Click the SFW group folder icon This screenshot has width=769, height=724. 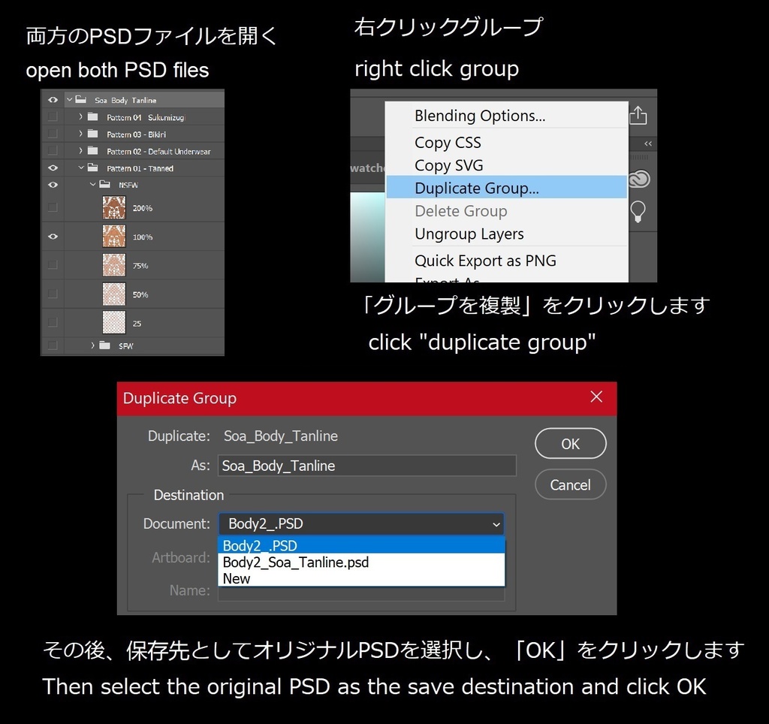tap(104, 346)
